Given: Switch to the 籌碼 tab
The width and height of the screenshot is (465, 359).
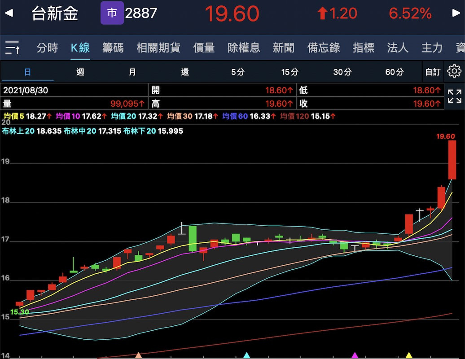Looking at the screenshot, I should [x=113, y=48].
